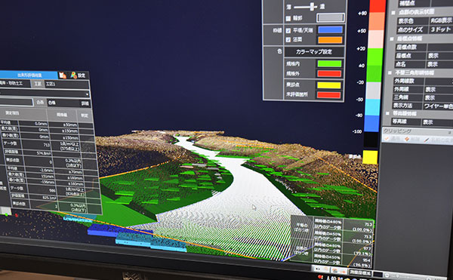Collapse the 等高線情報 section
The width and height of the screenshot is (453, 280).
pyautogui.click(x=388, y=113)
